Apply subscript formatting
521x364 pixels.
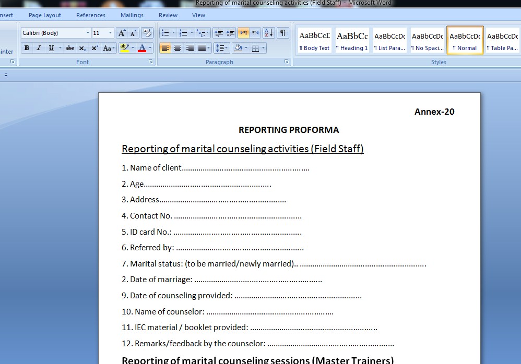(82, 48)
